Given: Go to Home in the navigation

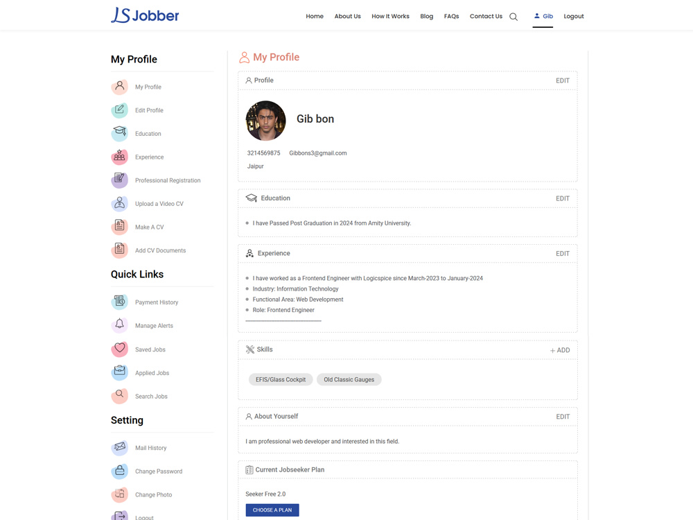Looking at the screenshot, I should [315, 17].
